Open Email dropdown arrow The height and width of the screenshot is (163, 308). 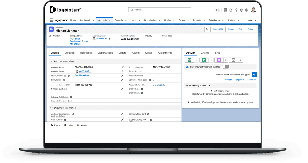pos(240,60)
